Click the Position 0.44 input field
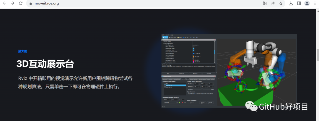 [196, 84]
